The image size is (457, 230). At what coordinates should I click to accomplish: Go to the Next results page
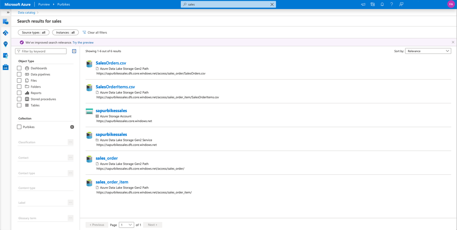152,225
